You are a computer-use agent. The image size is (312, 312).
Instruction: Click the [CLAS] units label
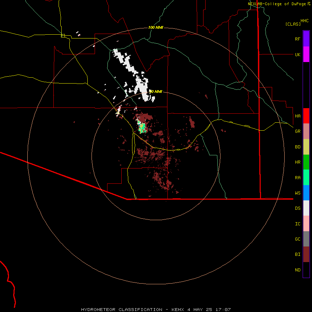click(293, 24)
